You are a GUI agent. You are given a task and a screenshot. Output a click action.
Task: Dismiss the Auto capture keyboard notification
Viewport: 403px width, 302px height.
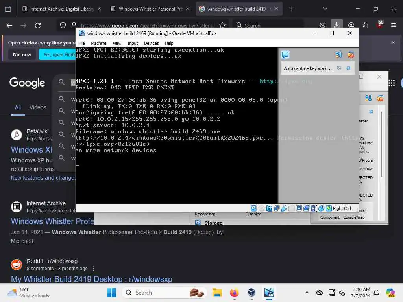(x=348, y=68)
